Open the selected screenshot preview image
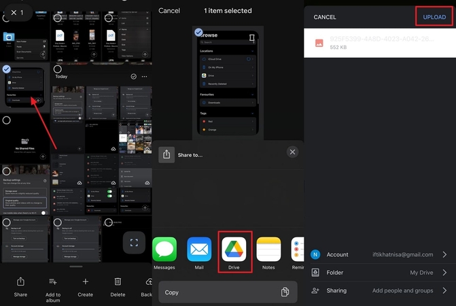This screenshot has height=306, width=456. point(228,83)
